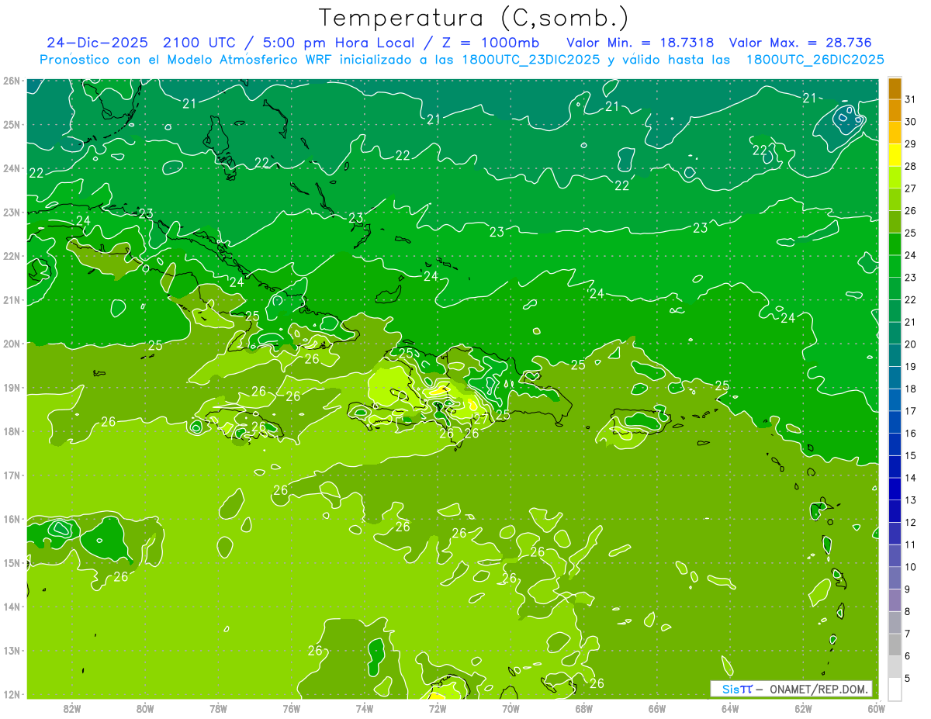The height and width of the screenshot is (719, 931).
Task: Click the 19 label on the color scale
Action: pyautogui.click(x=910, y=366)
